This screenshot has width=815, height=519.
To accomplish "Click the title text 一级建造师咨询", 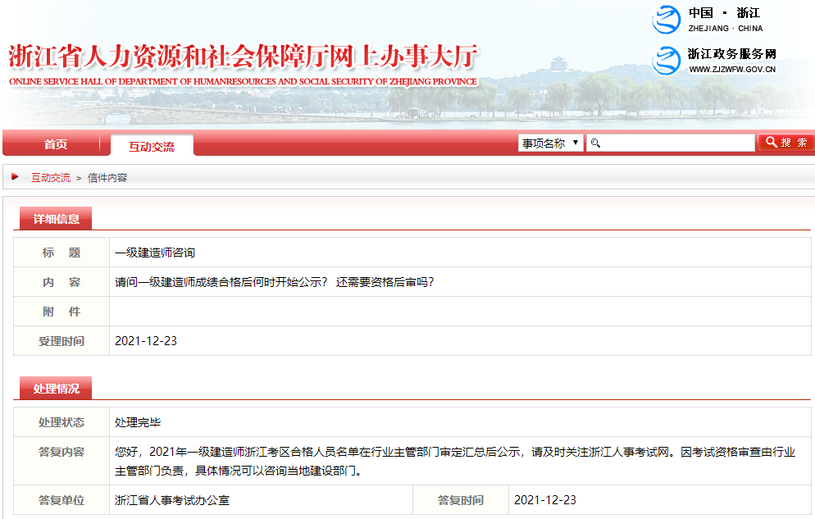I will [155, 253].
